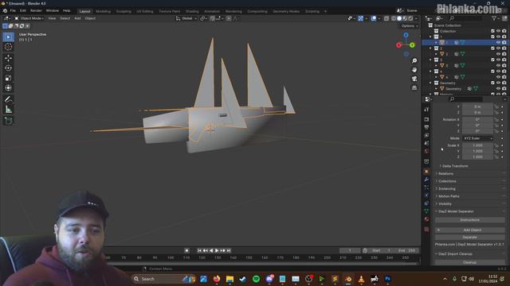
Task: Open the viewport Options dropdown
Action: 409,26
